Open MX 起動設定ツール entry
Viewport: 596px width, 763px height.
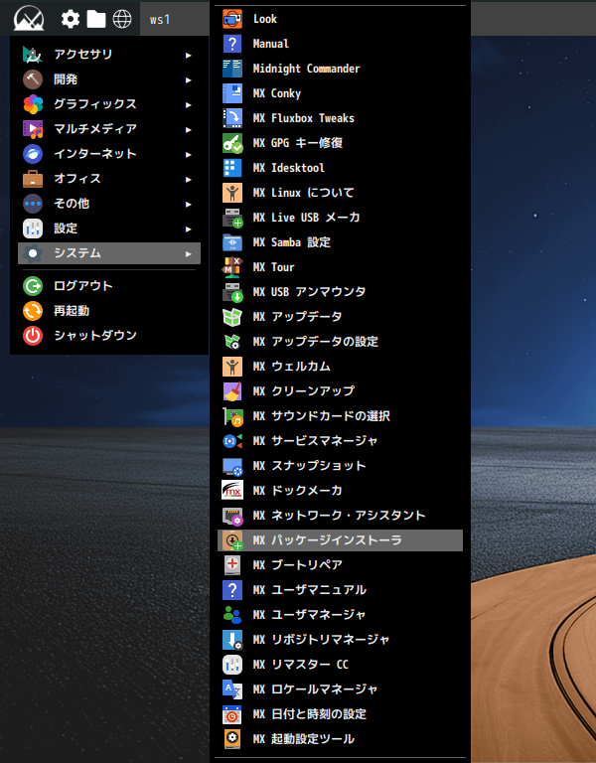tap(340, 739)
